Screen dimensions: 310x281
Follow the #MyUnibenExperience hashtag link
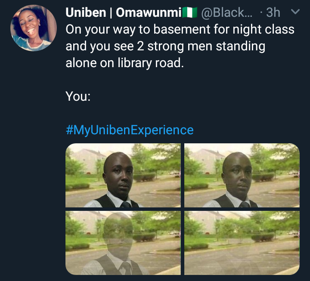click(x=130, y=130)
